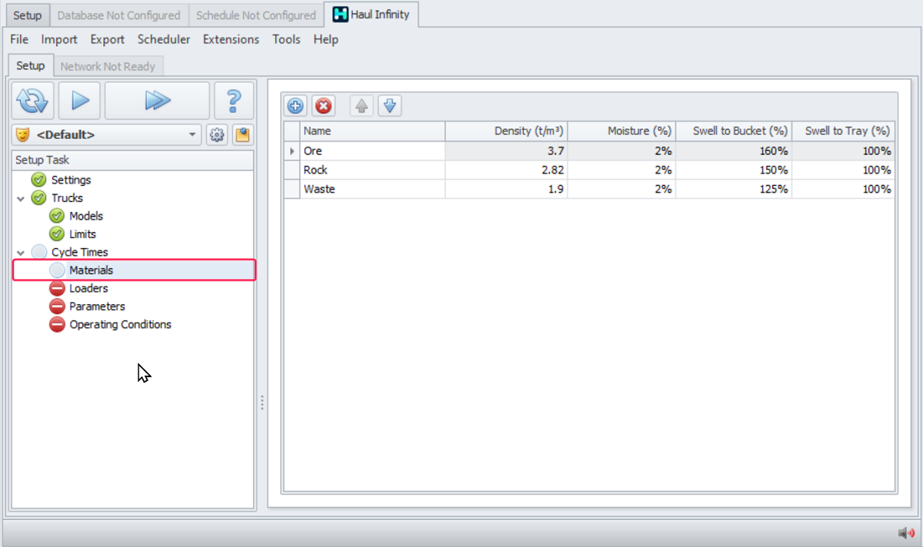The image size is (923, 547).
Task: Move the material down with the blue arrow
Action: pos(389,106)
